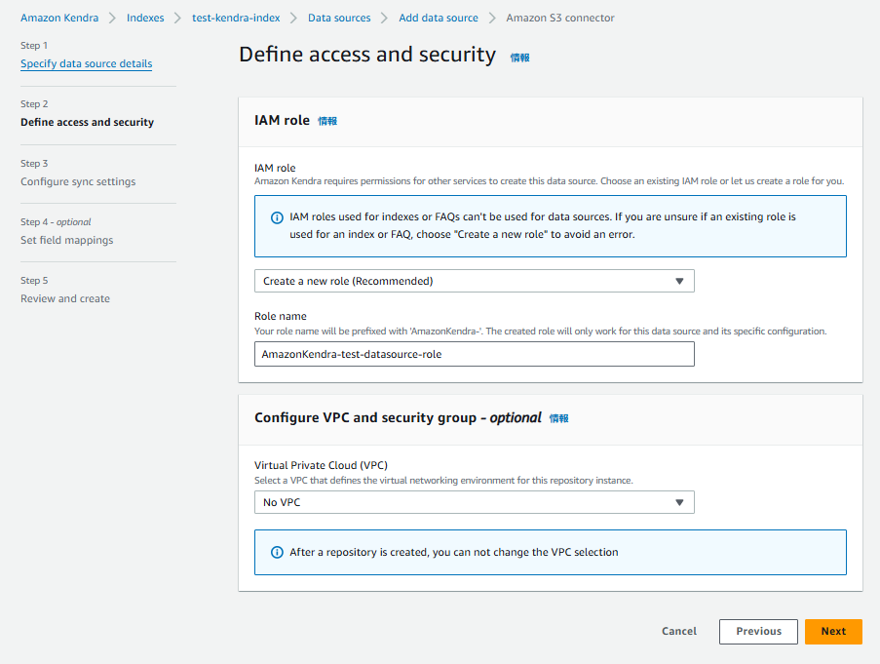This screenshot has height=664, width=880.
Task: Click the Previous button
Action: [758, 632]
